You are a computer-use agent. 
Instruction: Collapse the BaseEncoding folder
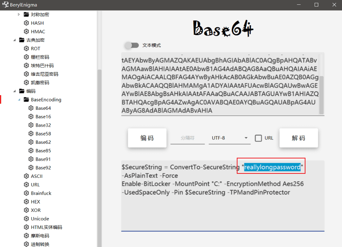[19, 100]
